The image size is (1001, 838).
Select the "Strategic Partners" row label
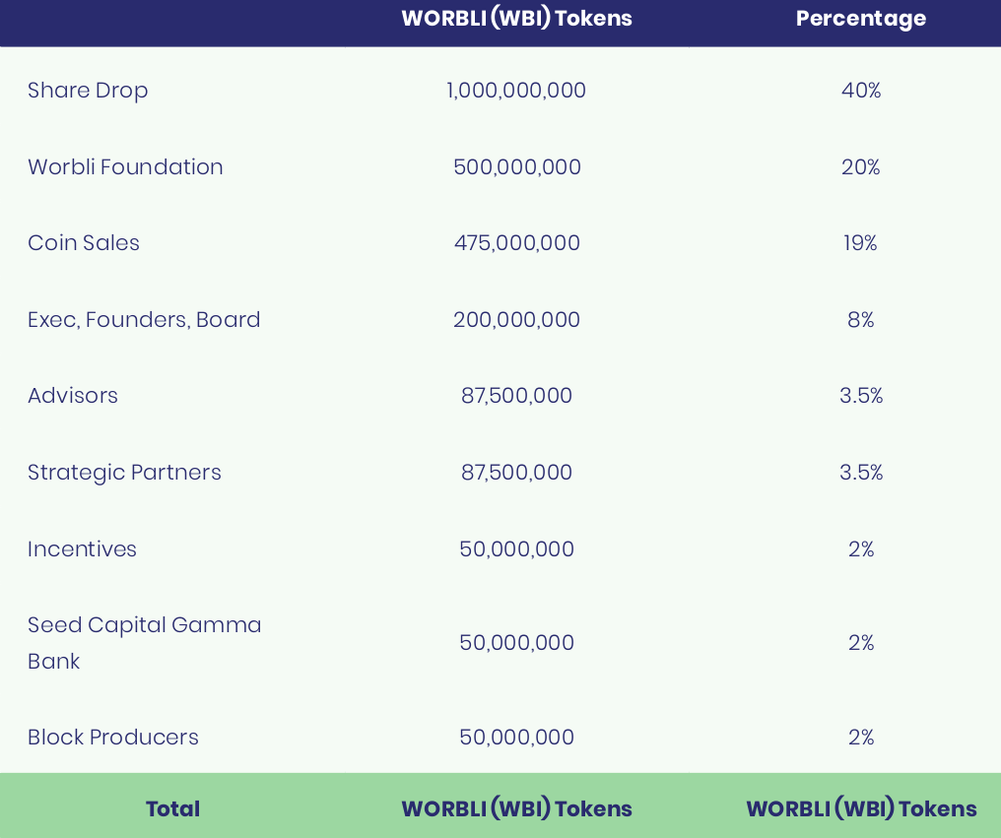point(124,473)
